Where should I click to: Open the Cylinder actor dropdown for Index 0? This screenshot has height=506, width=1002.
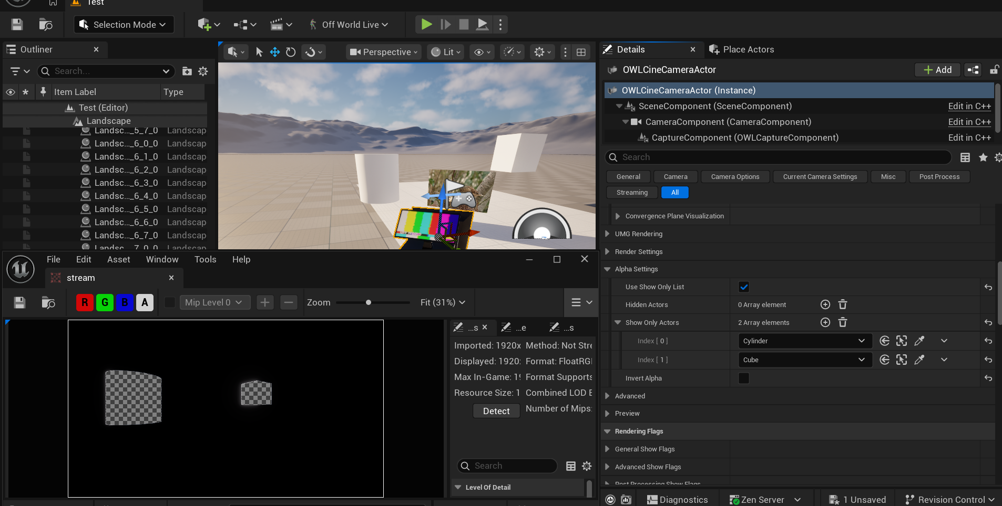(804, 341)
